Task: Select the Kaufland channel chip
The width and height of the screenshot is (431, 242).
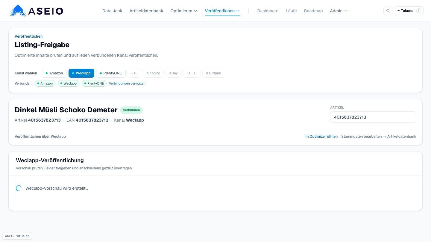Action: click(x=214, y=73)
